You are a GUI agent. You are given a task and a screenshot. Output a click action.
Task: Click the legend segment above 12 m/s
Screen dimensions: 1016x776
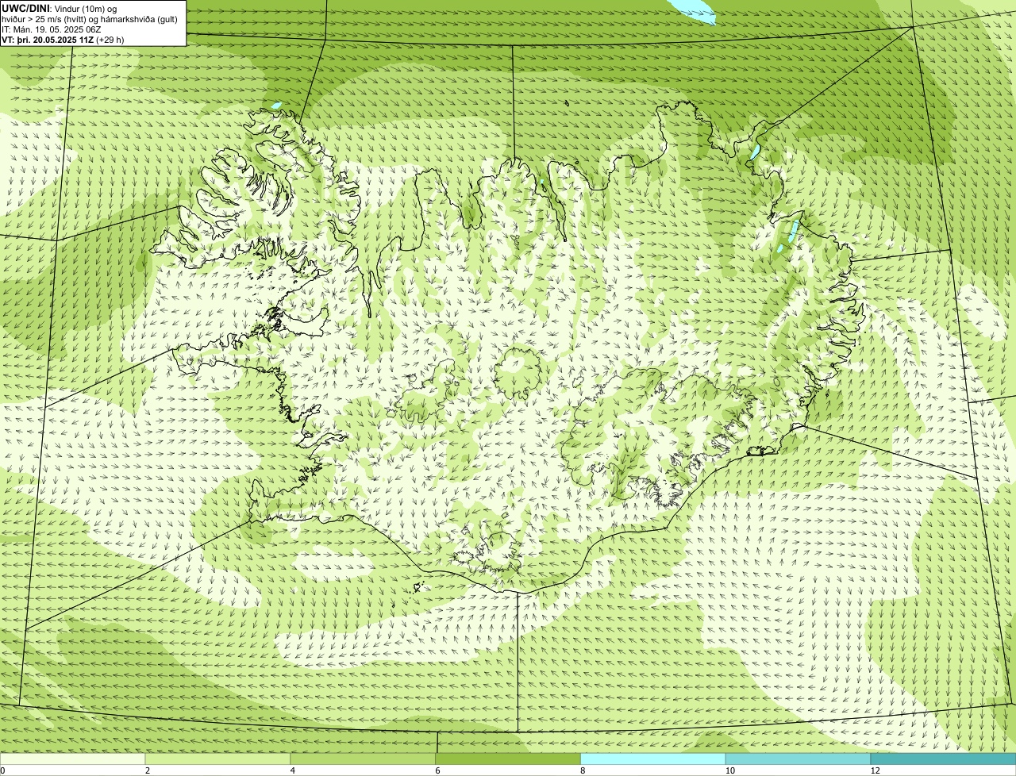click(944, 759)
